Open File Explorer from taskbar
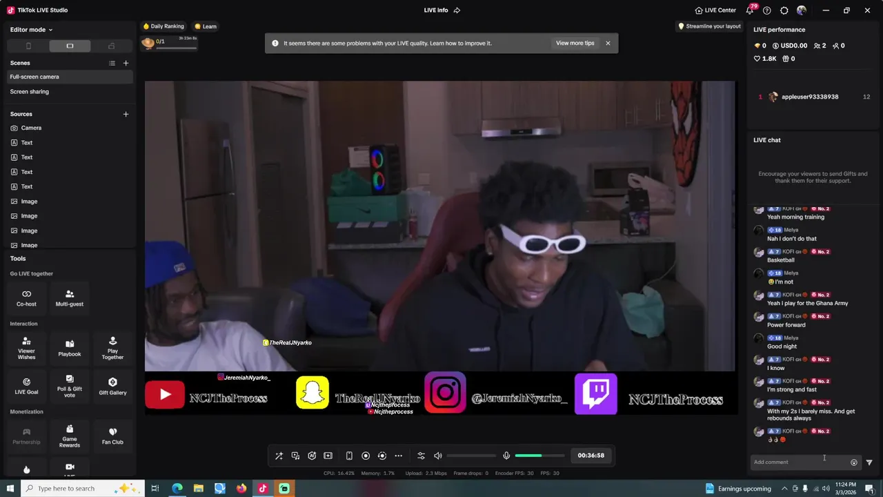Viewport: 883px width, 497px height. (x=199, y=488)
